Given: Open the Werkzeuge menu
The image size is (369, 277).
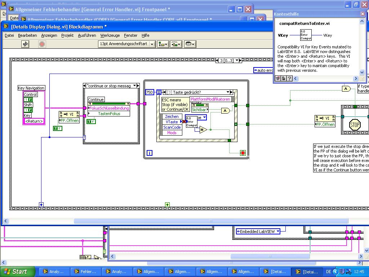Looking at the screenshot, I should [x=110, y=35].
